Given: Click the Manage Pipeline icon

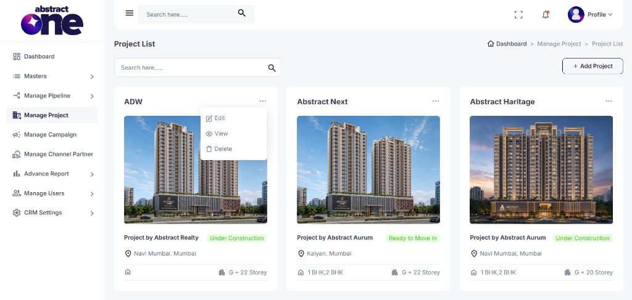Looking at the screenshot, I should point(17,95).
